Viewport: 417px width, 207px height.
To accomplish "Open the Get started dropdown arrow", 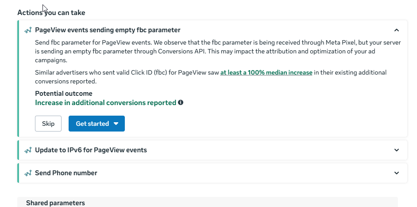I will 116,124.
